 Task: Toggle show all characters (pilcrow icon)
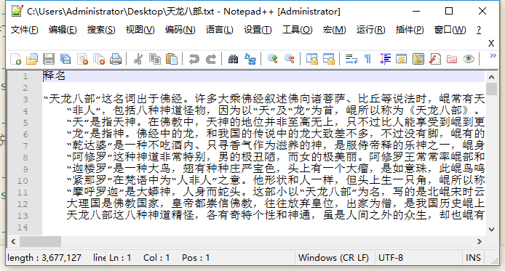pyautogui.click(x=367, y=59)
